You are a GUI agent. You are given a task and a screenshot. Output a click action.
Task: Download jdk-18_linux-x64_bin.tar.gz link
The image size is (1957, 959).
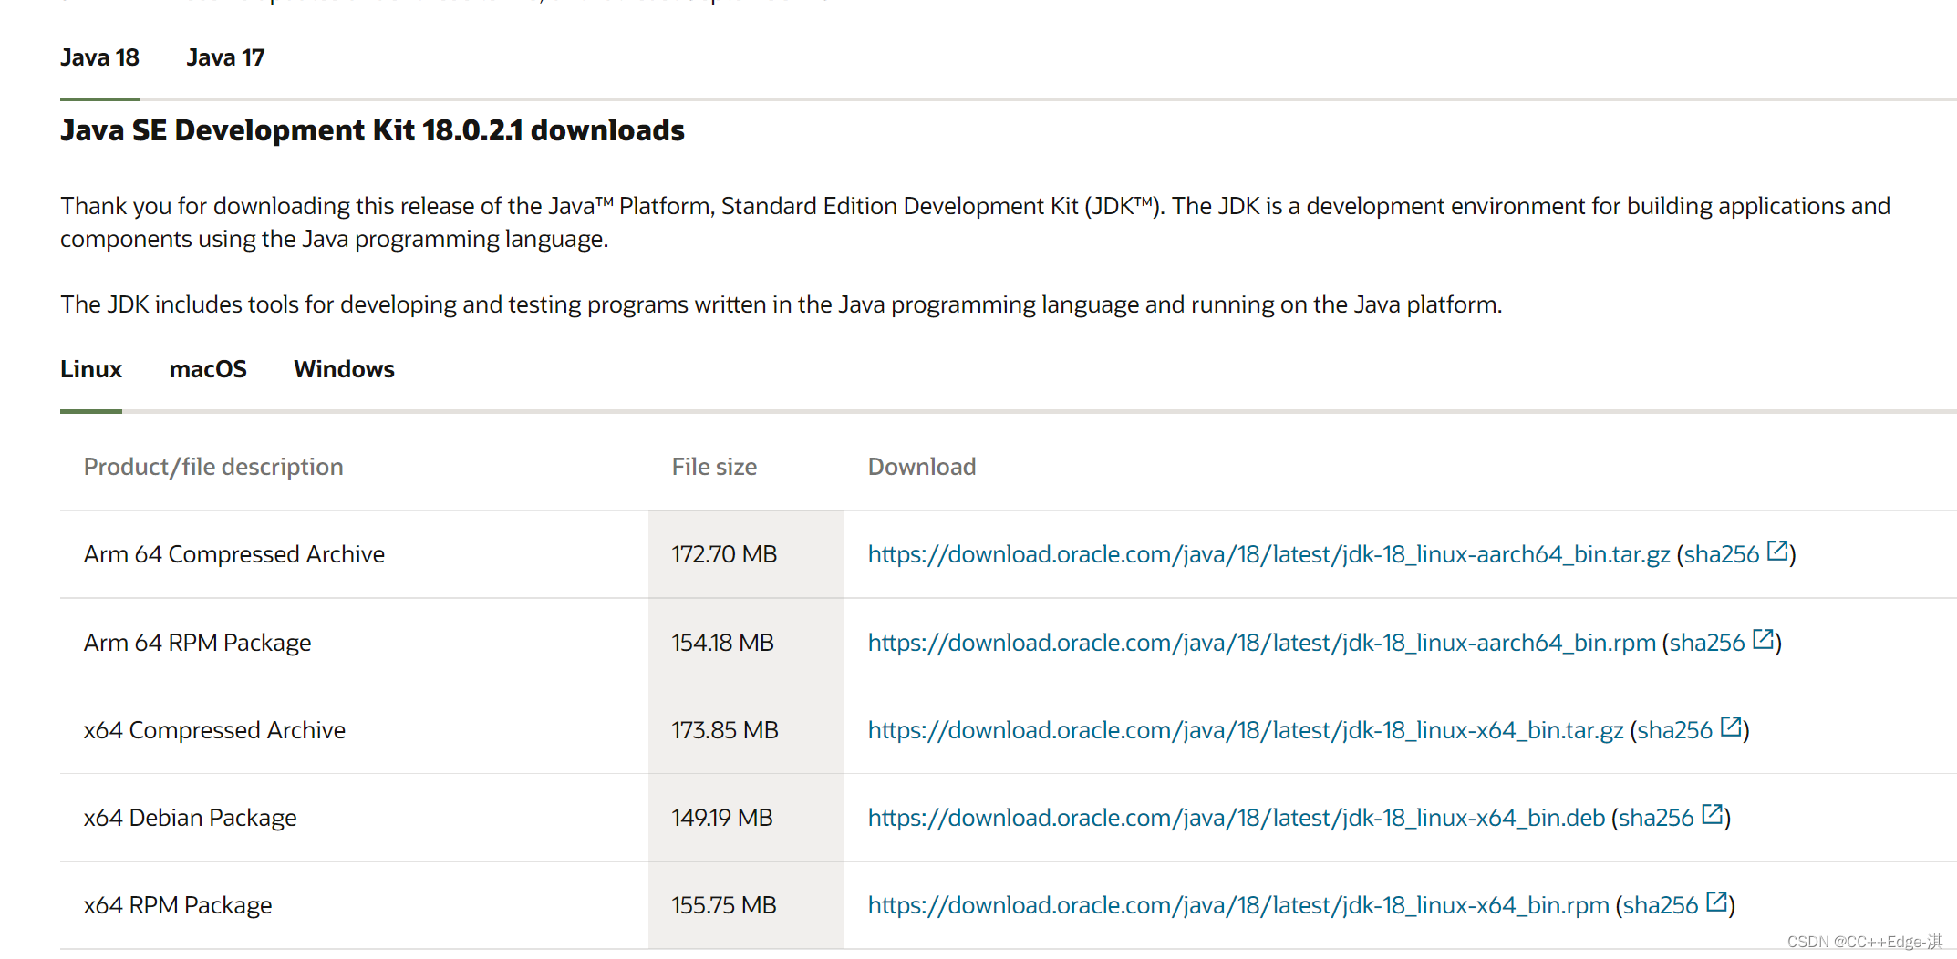click(x=1246, y=730)
